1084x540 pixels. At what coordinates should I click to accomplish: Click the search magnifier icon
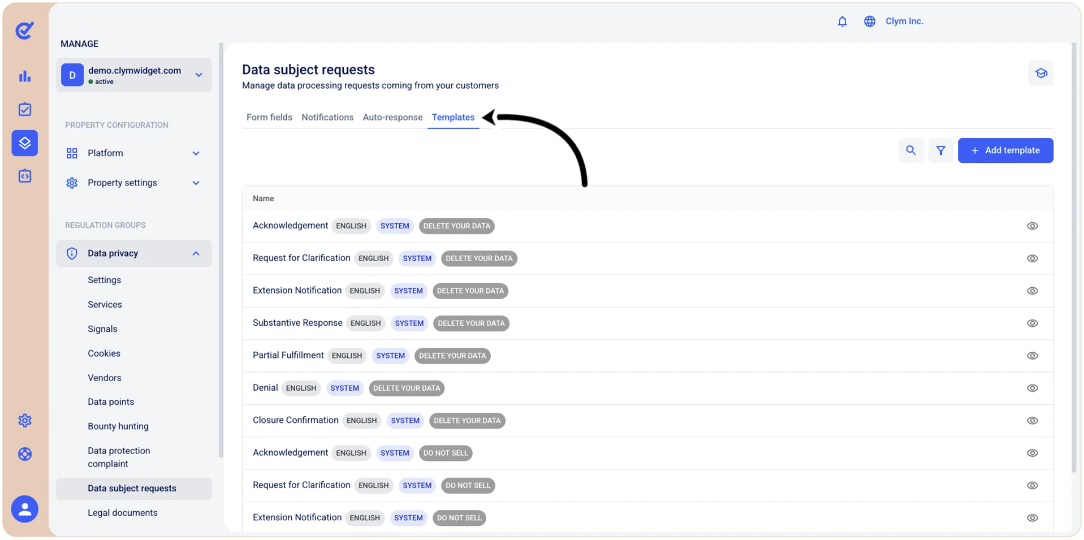[910, 150]
